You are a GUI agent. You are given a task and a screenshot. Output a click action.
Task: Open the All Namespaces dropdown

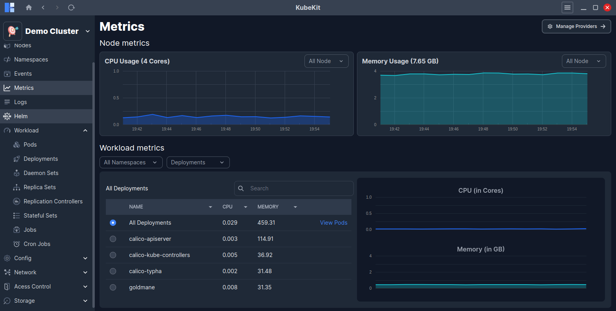pos(131,162)
